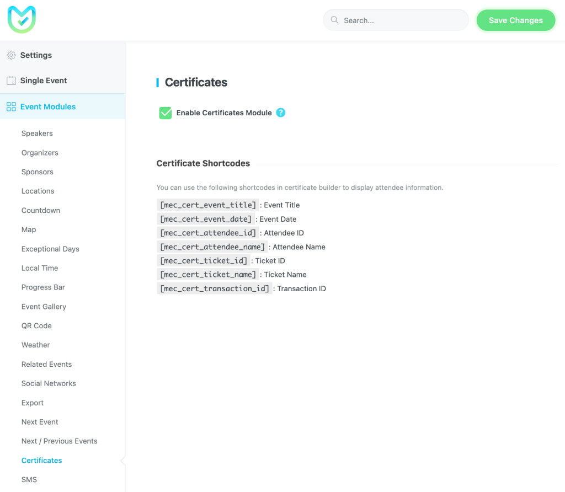Screen dimensions: 565x492
Task: Click the Save Changes button
Action: pos(515,20)
